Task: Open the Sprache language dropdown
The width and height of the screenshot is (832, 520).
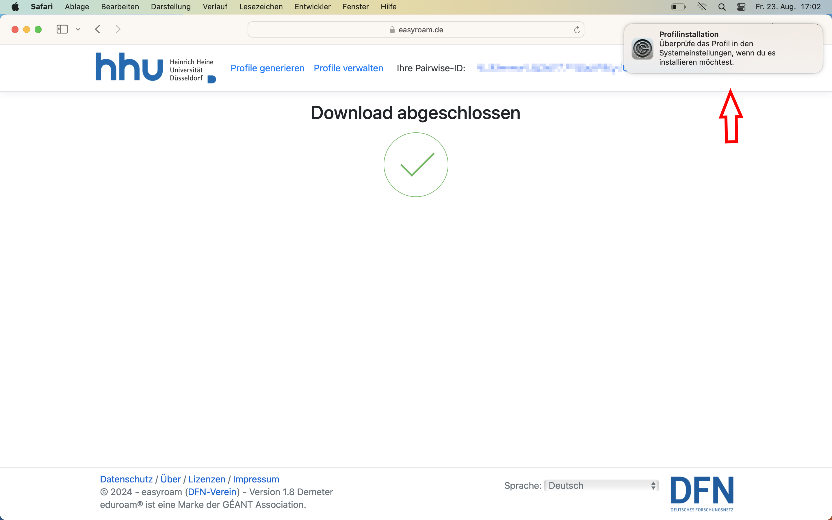Action: point(601,485)
